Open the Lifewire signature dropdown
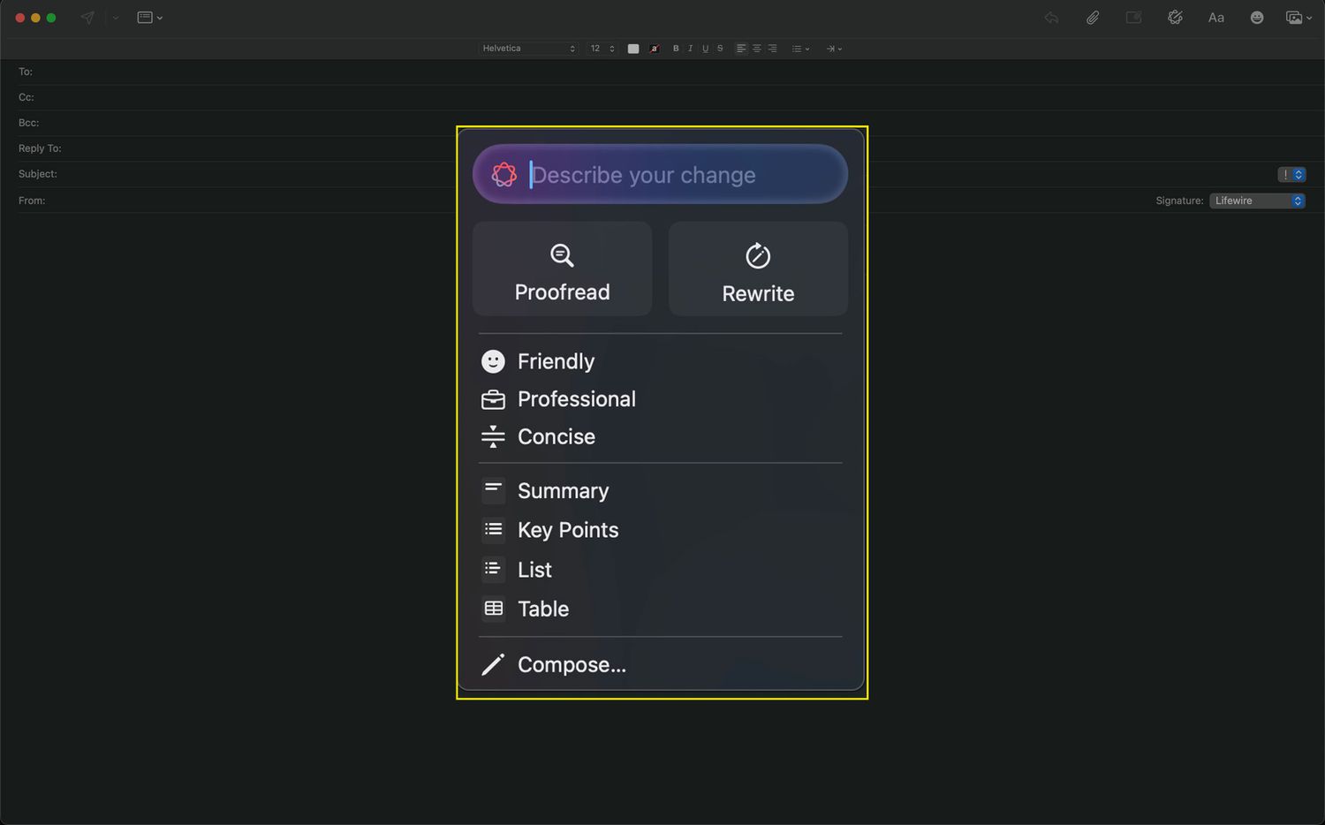Viewport: 1325px width, 825px height. [1257, 201]
